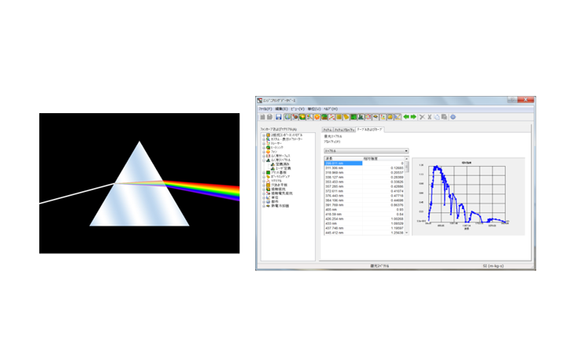Viewport: 567px width, 349px height.
Task: Select the テーブルおよびカーブ tab
Action: [x=369, y=128]
